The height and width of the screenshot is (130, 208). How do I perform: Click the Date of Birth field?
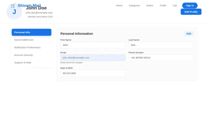[93, 73]
